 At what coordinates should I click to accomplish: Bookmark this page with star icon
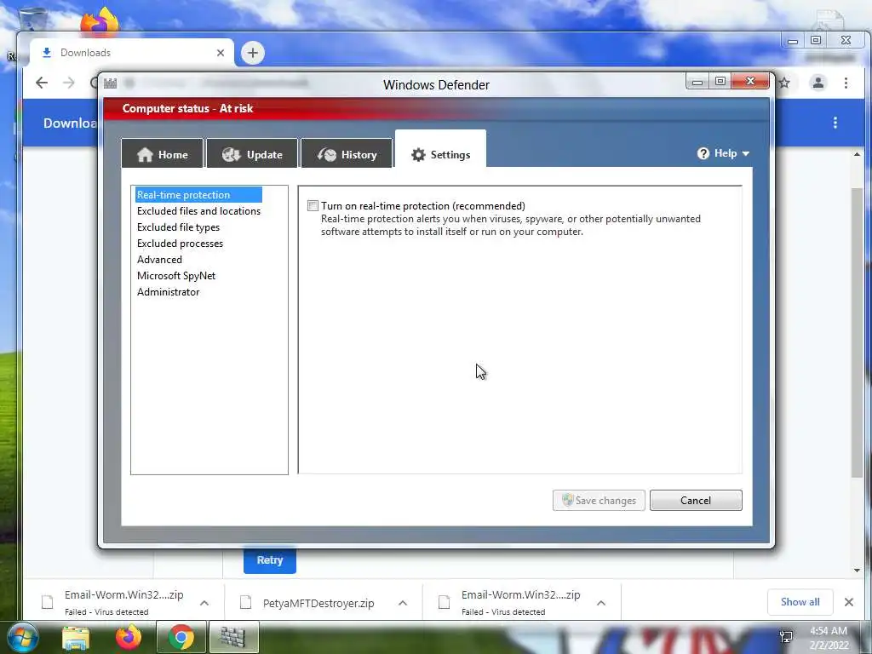pyautogui.click(x=784, y=83)
